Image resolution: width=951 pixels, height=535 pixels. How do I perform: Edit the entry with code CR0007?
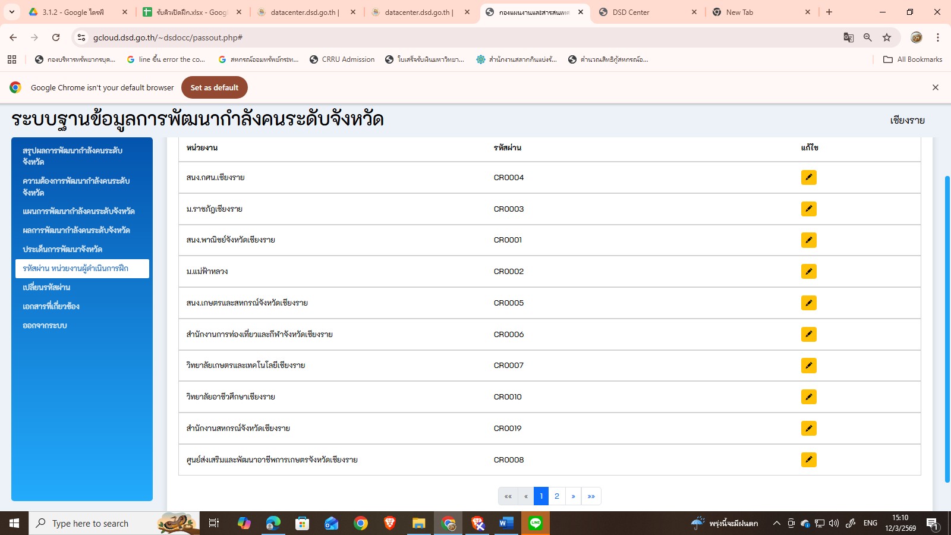808,366
